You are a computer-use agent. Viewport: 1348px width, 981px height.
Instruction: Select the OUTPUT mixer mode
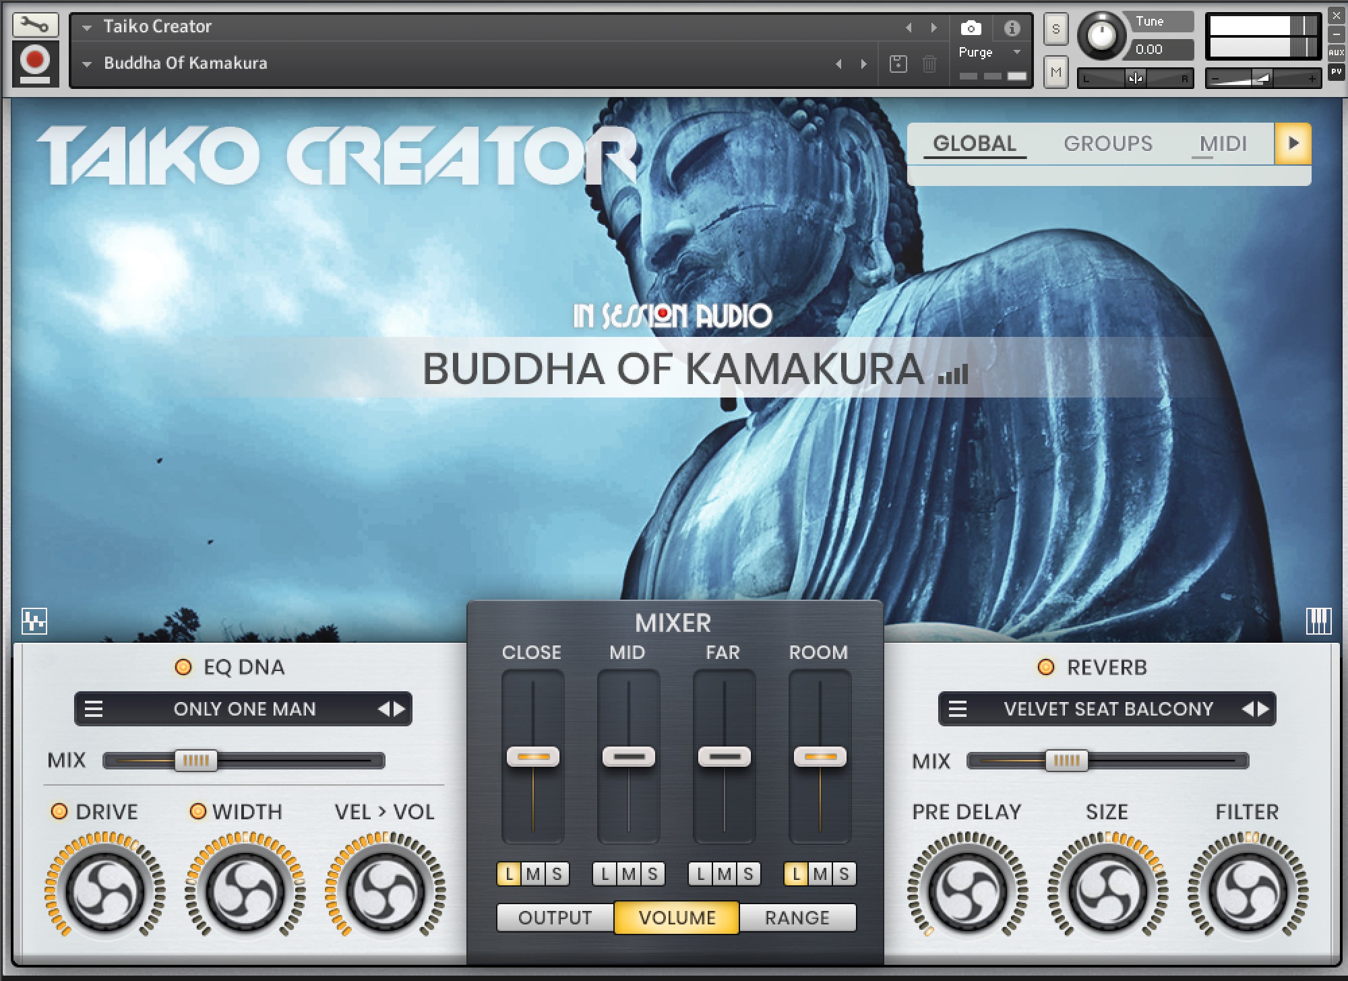[555, 918]
